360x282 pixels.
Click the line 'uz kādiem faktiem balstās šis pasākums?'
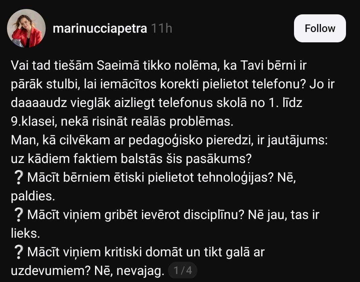(x=131, y=159)
